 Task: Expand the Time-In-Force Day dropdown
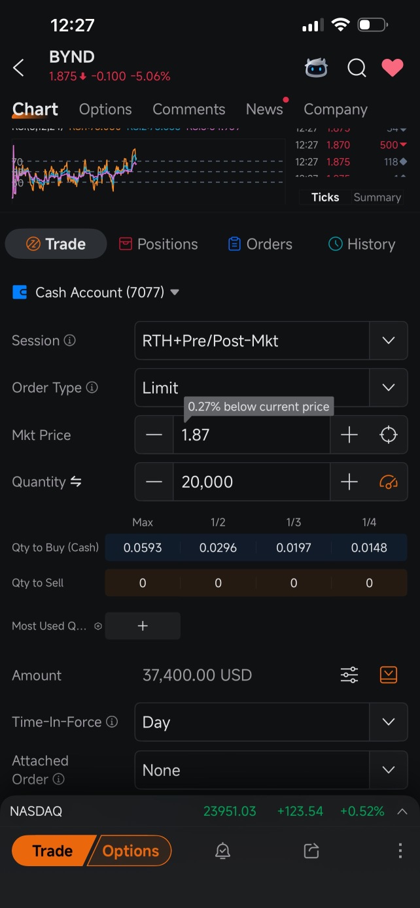(271, 722)
